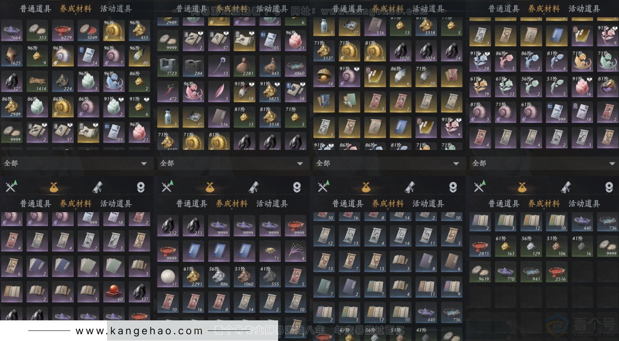Click the red dish item with count 2516
Viewport: 619px width, 341px height.
point(557,272)
